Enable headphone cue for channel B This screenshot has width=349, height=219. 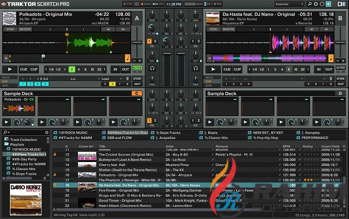[x=195, y=69]
